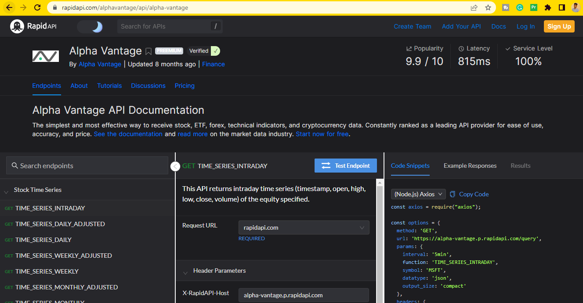
Task: Open the Discussions tab
Action: [x=148, y=86]
